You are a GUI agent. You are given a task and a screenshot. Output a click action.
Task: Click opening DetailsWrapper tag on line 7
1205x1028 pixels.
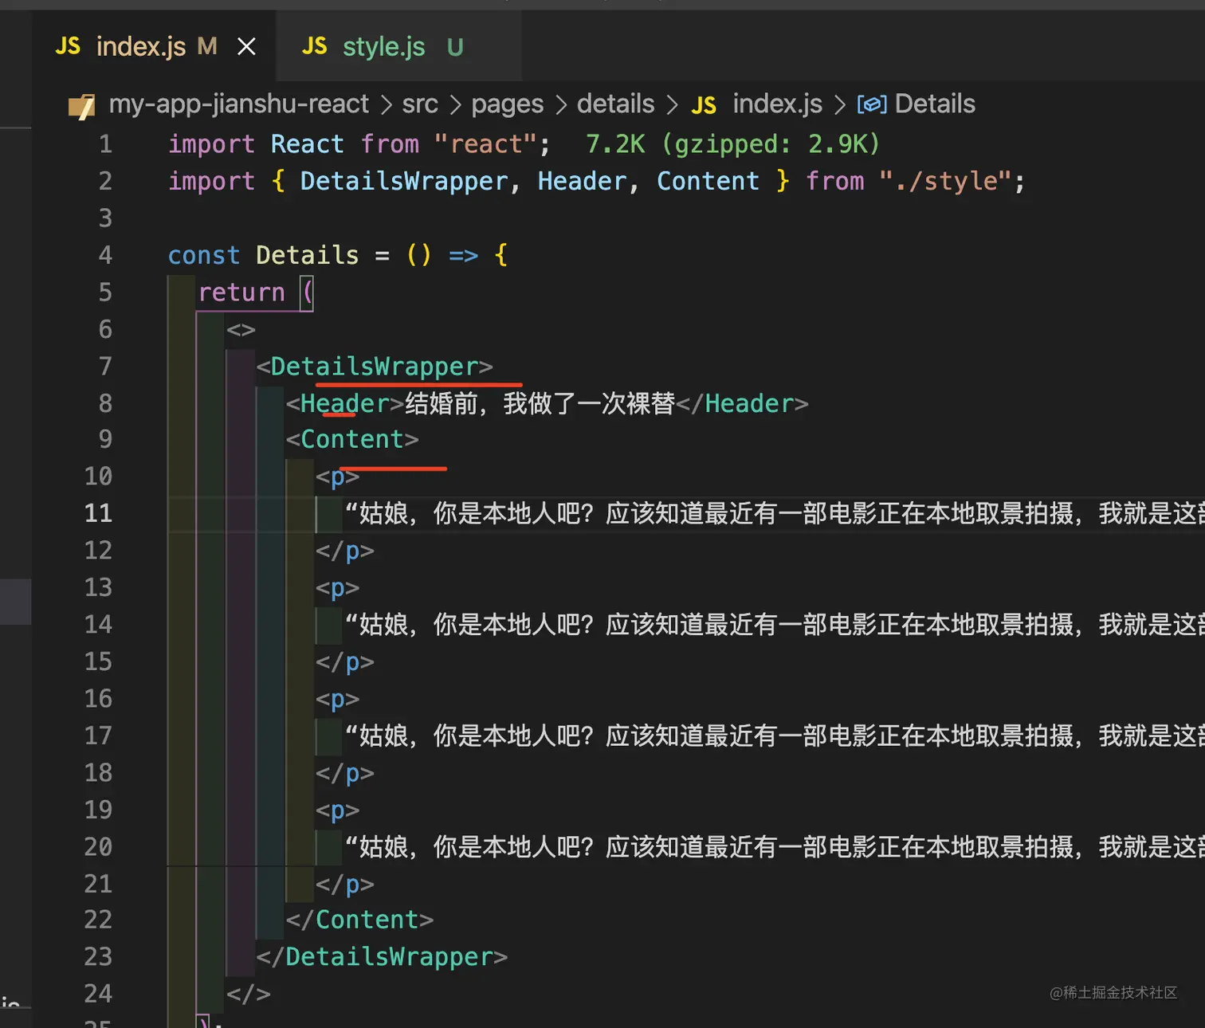(x=375, y=367)
